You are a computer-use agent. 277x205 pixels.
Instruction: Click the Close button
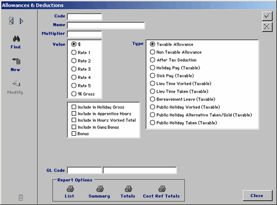[x=257, y=195]
